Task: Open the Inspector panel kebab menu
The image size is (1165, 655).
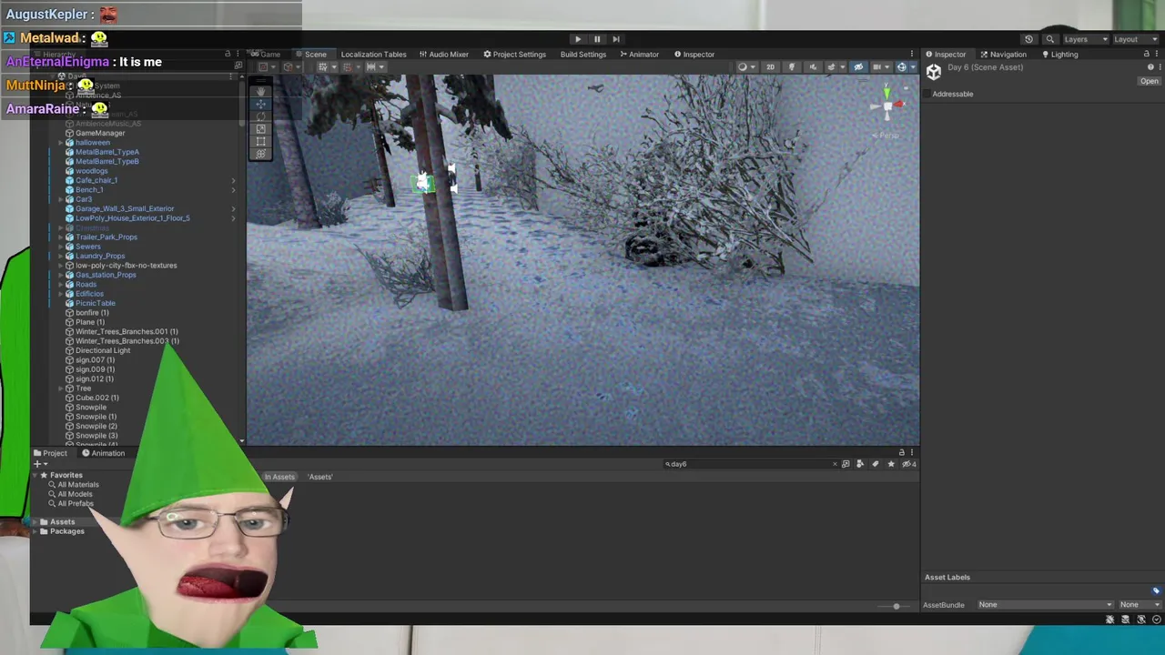Action: click(1158, 54)
